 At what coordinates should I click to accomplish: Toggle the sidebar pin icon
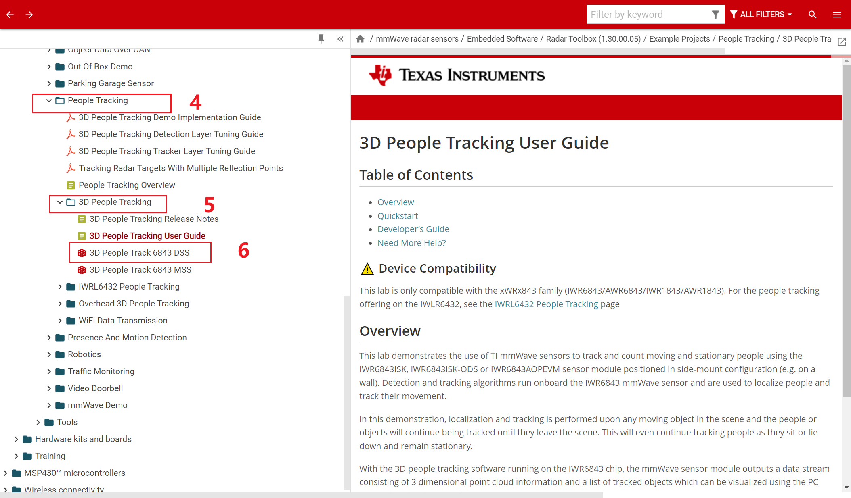click(x=321, y=39)
